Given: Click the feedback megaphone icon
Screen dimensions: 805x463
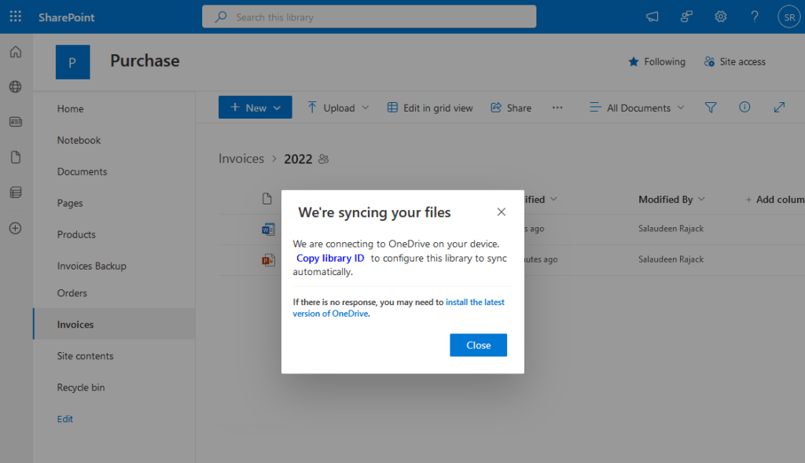Looking at the screenshot, I should pyautogui.click(x=652, y=16).
